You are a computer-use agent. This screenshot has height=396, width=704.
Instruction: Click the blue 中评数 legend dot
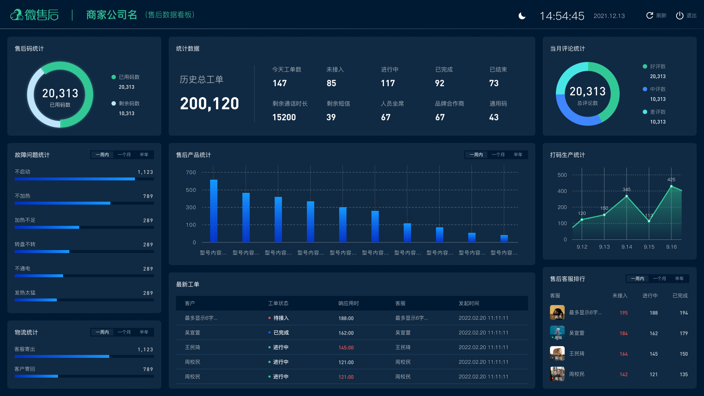coord(645,89)
